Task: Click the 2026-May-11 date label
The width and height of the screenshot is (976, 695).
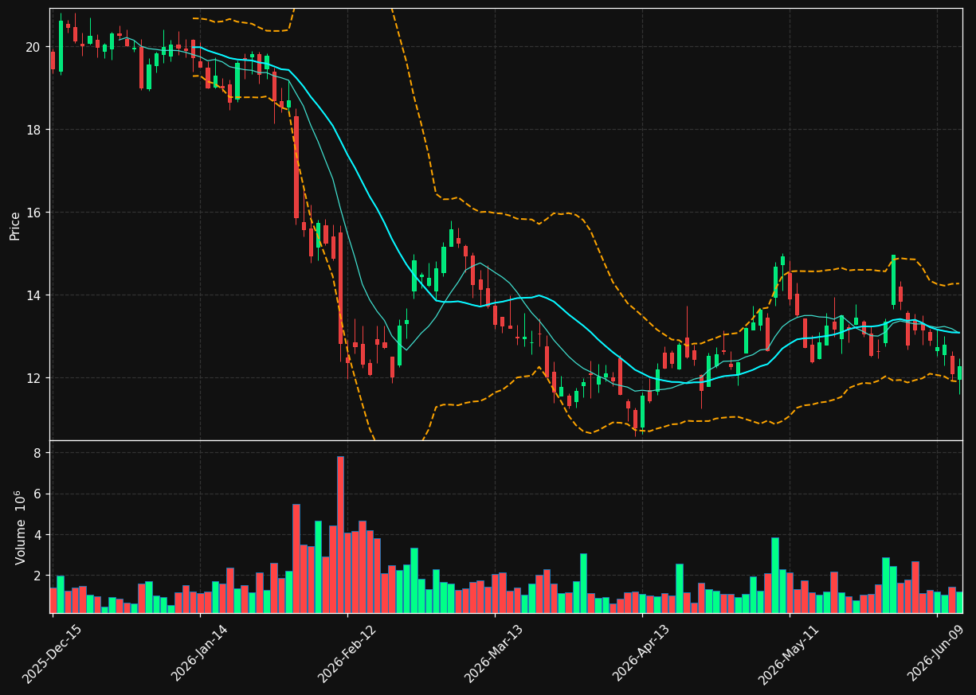Action: click(x=789, y=654)
